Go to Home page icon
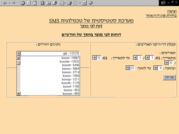 tap(35, 3)
